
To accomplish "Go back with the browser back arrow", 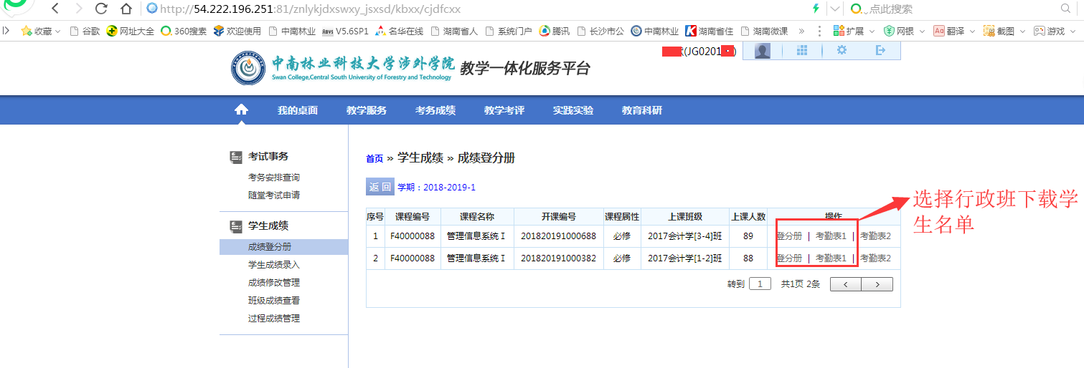I will [55, 9].
